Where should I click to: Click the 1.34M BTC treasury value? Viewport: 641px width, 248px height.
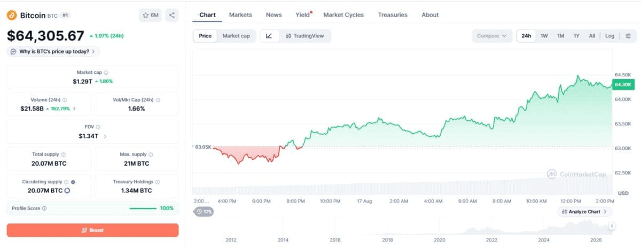pyautogui.click(x=136, y=191)
